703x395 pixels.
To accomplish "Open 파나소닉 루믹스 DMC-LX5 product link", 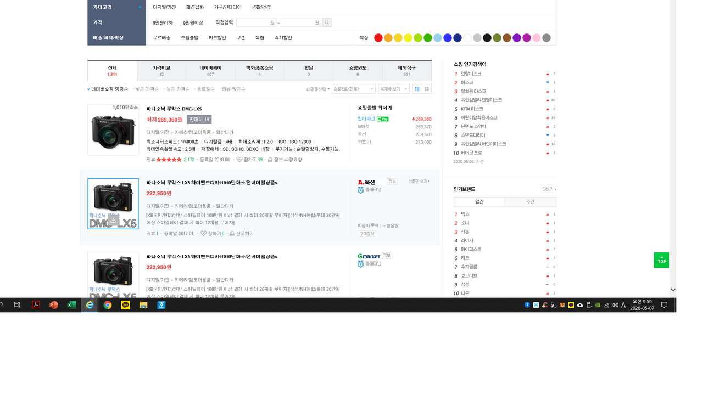I will 174,109.
